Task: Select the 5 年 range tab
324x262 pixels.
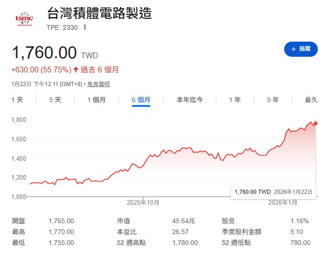Action: [273, 100]
